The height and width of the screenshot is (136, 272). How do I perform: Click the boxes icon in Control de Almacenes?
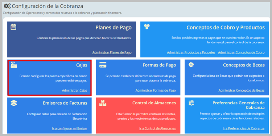[x=103, y=103]
